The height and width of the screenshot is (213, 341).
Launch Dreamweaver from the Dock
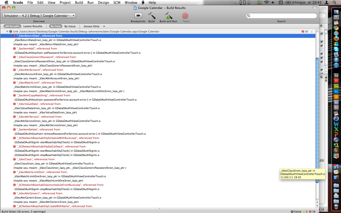coord(336,86)
